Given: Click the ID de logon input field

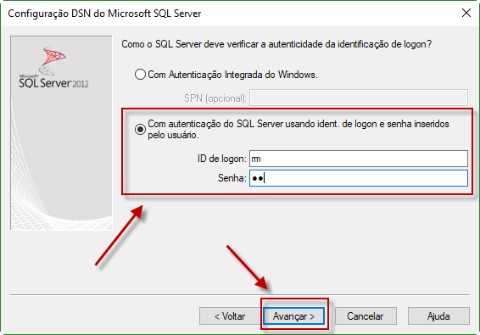Looking at the screenshot, I should click(359, 159).
